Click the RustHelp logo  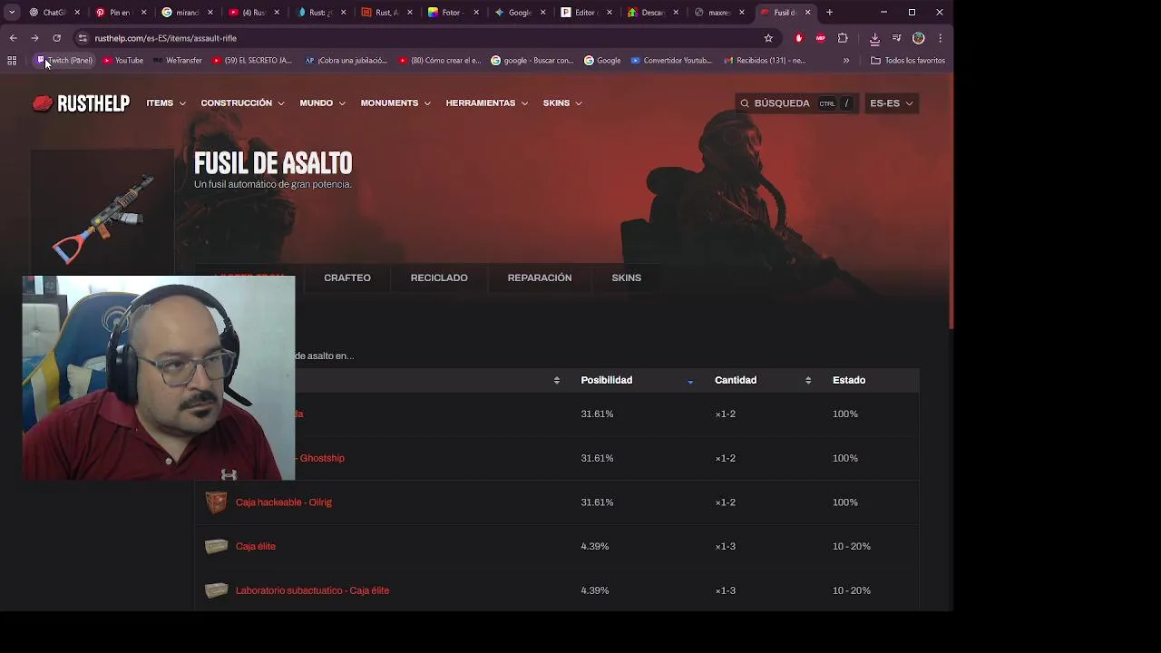tap(81, 103)
